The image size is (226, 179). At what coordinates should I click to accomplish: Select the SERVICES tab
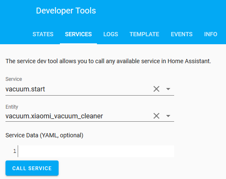78,34
